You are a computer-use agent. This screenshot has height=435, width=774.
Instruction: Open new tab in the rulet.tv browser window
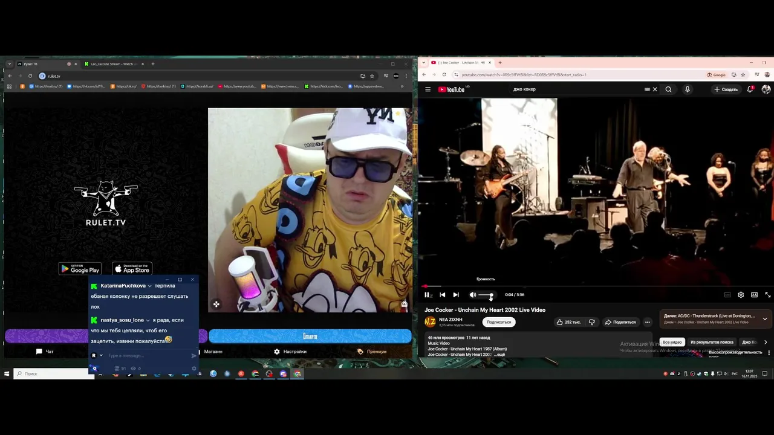click(153, 64)
